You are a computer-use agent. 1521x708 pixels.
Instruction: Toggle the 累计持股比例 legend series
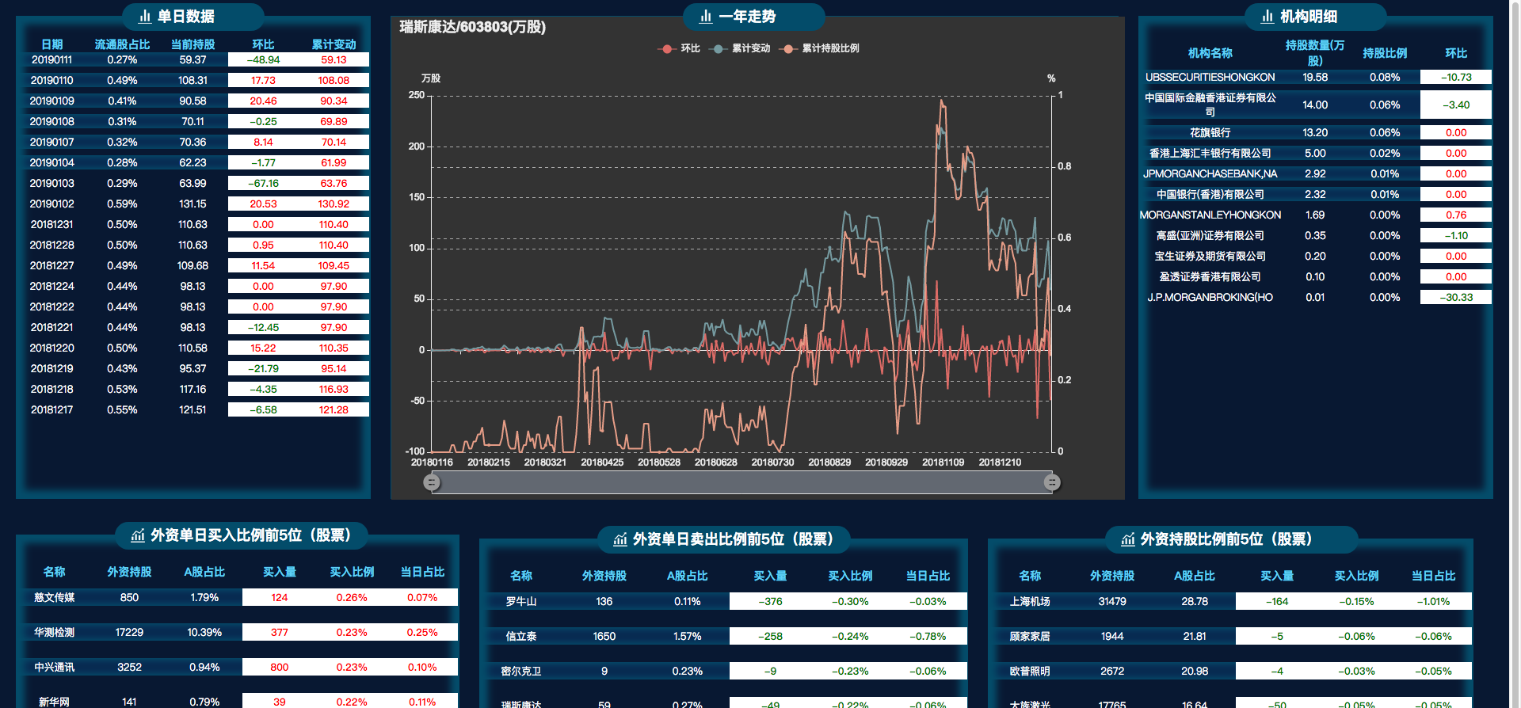click(819, 48)
